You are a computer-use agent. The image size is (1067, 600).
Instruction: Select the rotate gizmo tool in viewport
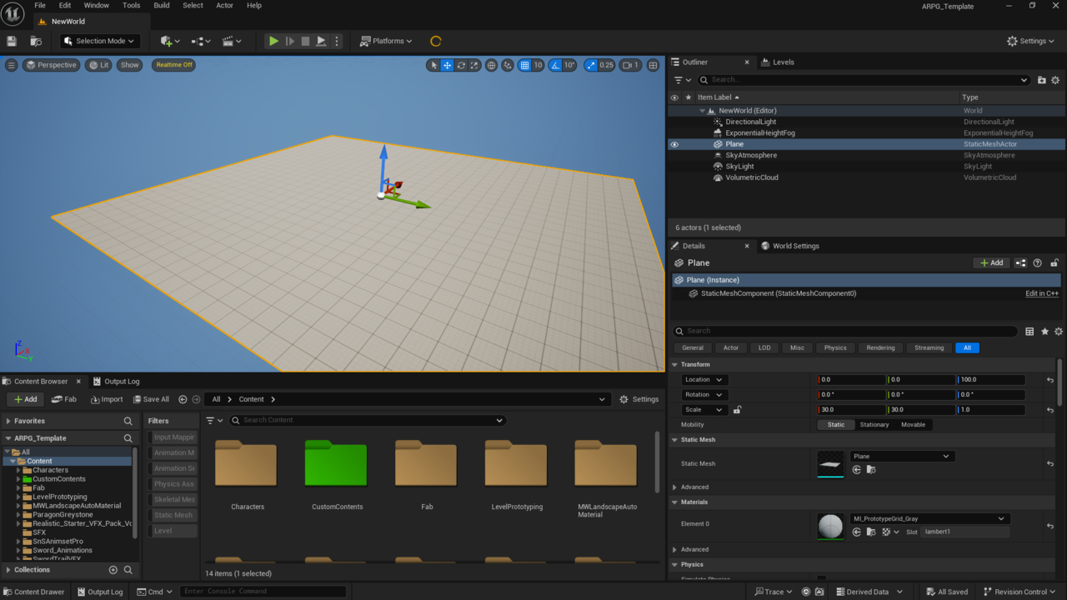coord(461,65)
